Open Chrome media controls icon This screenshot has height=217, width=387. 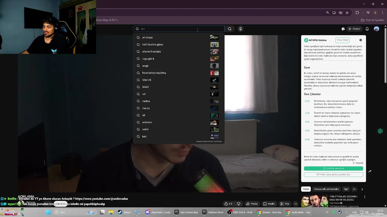tap(368, 13)
